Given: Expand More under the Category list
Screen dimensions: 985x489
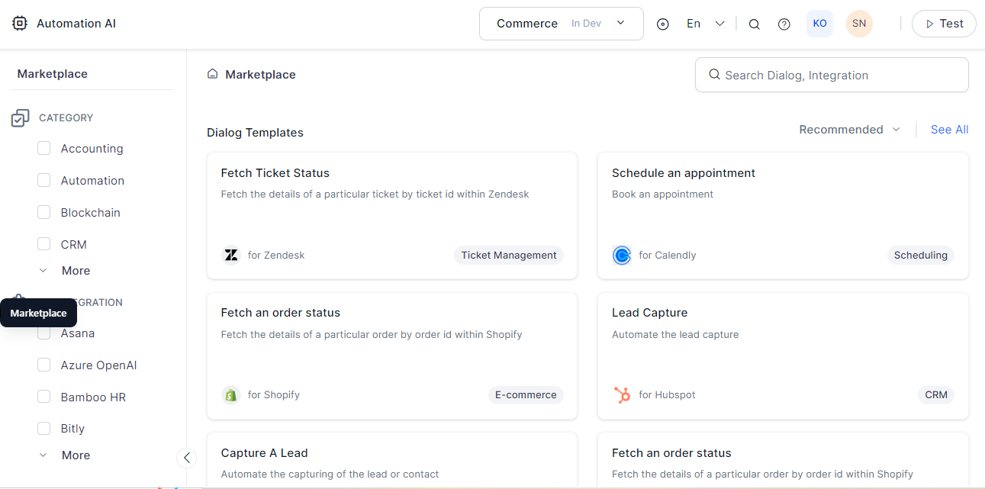Looking at the screenshot, I should (75, 270).
